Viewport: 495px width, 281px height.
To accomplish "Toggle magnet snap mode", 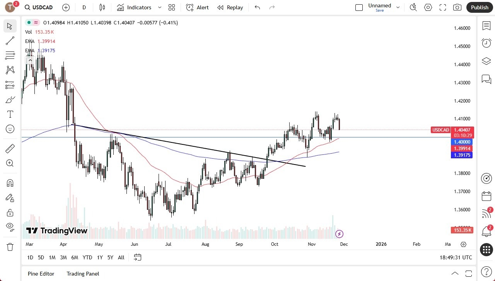I will (10, 183).
